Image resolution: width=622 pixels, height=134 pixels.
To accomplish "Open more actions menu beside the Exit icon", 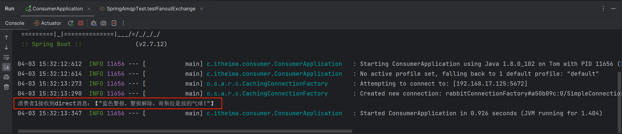I will tap(123, 23).
